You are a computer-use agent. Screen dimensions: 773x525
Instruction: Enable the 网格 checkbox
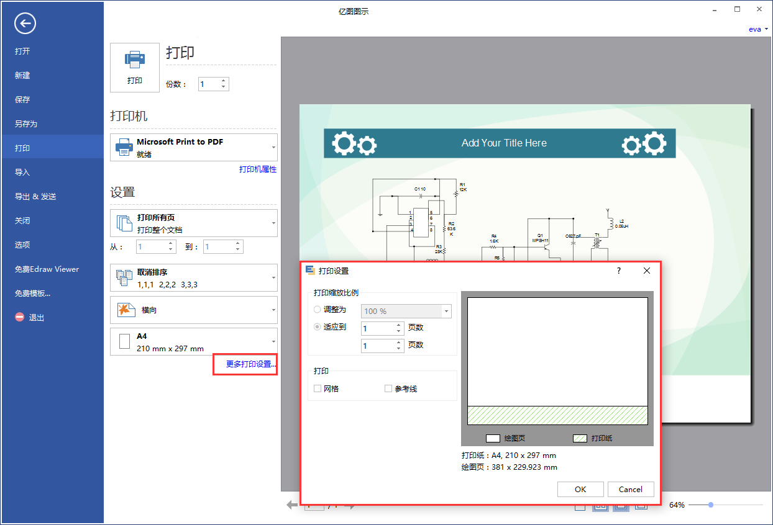pyautogui.click(x=318, y=388)
